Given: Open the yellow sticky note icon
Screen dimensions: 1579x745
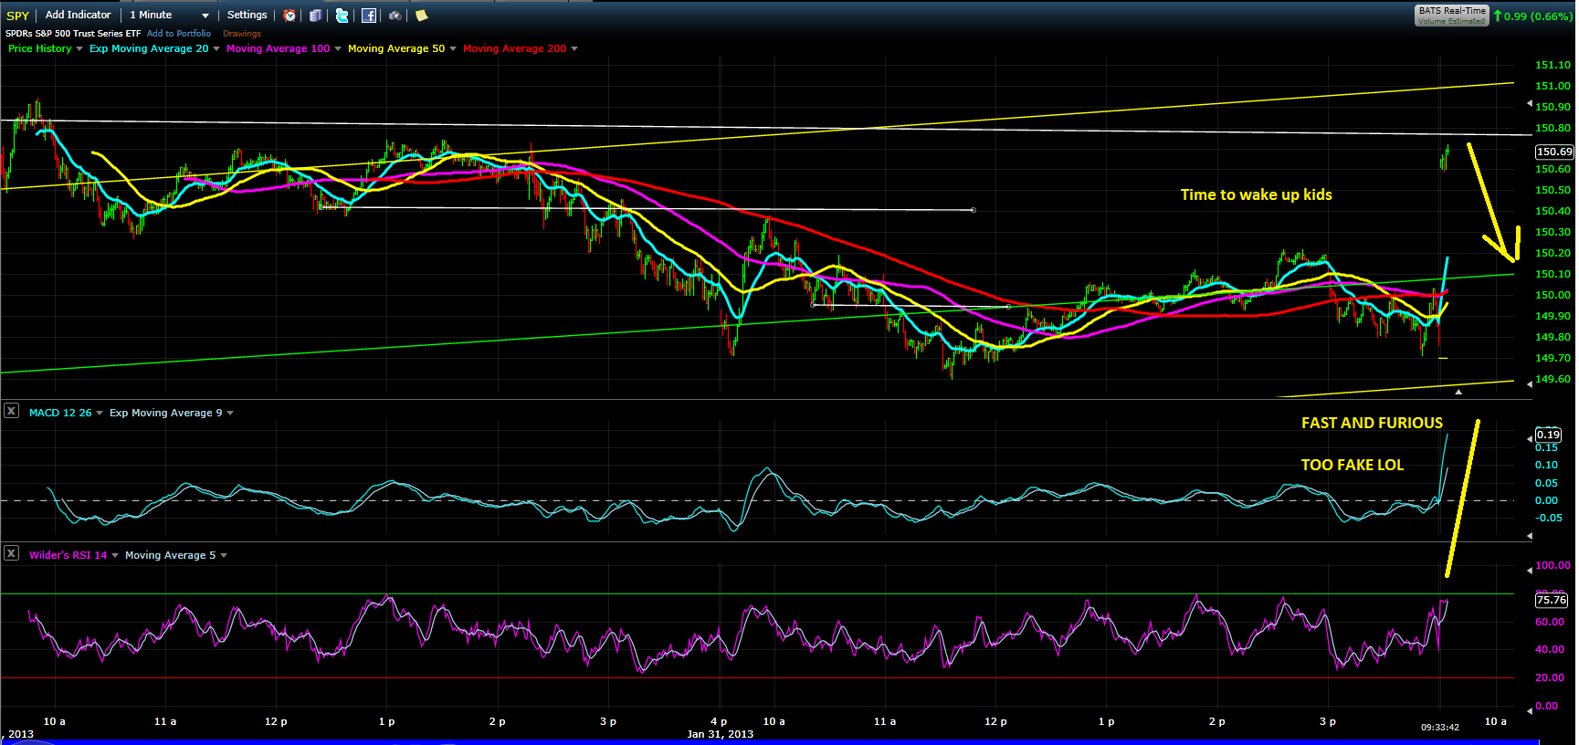Looking at the screenshot, I should coord(421,16).
